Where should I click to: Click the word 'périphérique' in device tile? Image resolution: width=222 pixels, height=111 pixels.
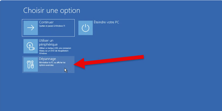(48, 44)
